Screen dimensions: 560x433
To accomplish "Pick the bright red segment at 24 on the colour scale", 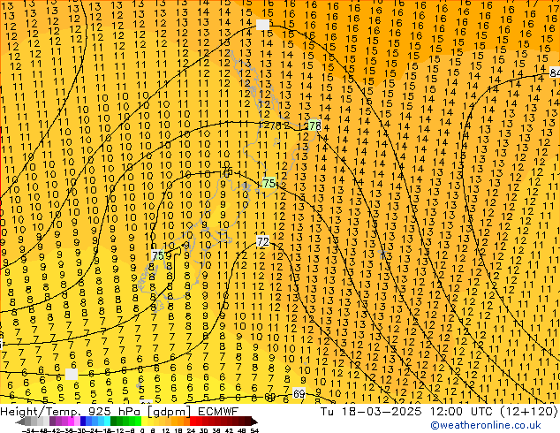I will coord(193,422).
